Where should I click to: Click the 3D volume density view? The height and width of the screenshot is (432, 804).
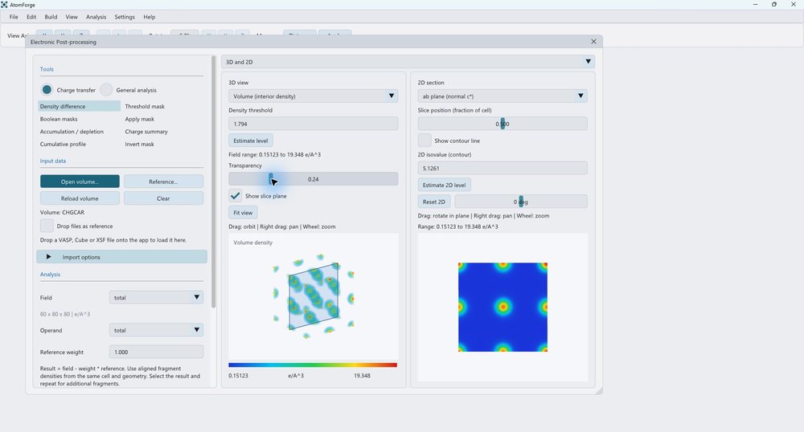[314, 296]
